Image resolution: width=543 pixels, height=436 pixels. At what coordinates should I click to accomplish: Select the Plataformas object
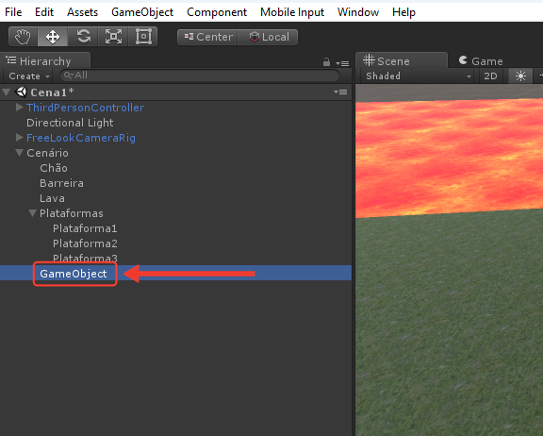(x=72, y=213)
